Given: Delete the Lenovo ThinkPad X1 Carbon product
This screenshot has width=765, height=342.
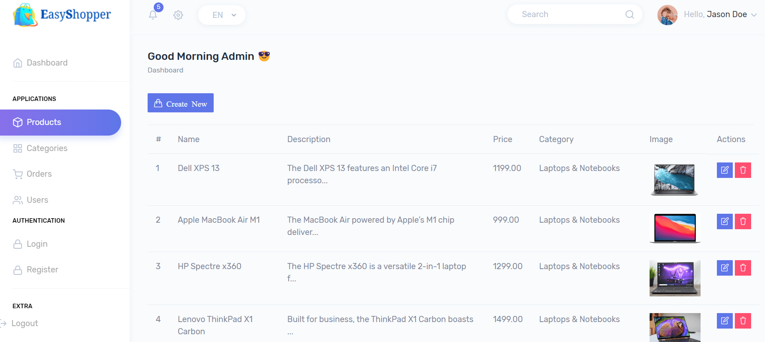Looking at the screenshot, I should coord(743,321).
